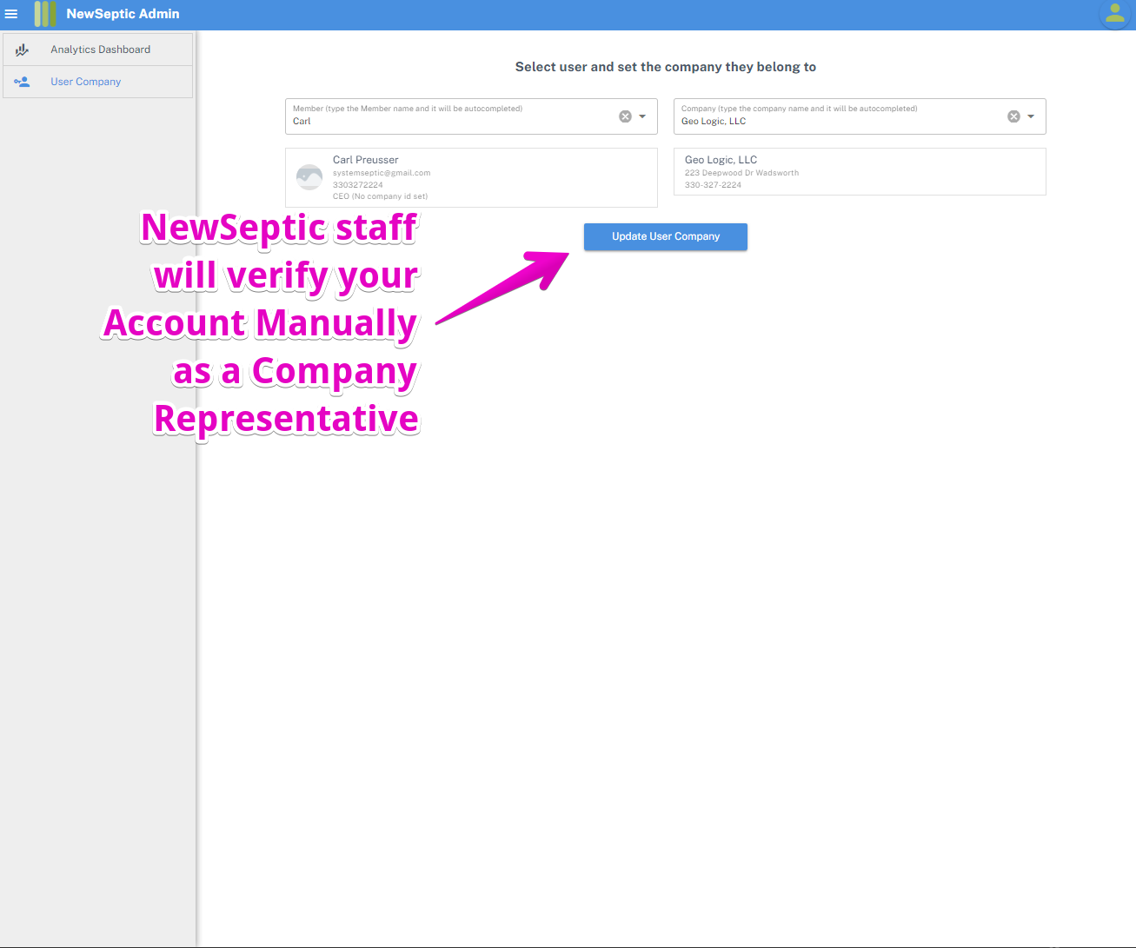Click the Geo Logic, LLC card title
Viewport: 1136px width, 948px height.
(x=721, y=160)
